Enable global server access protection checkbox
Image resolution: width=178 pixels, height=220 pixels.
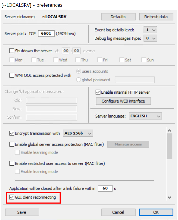[x=12, y=144]
